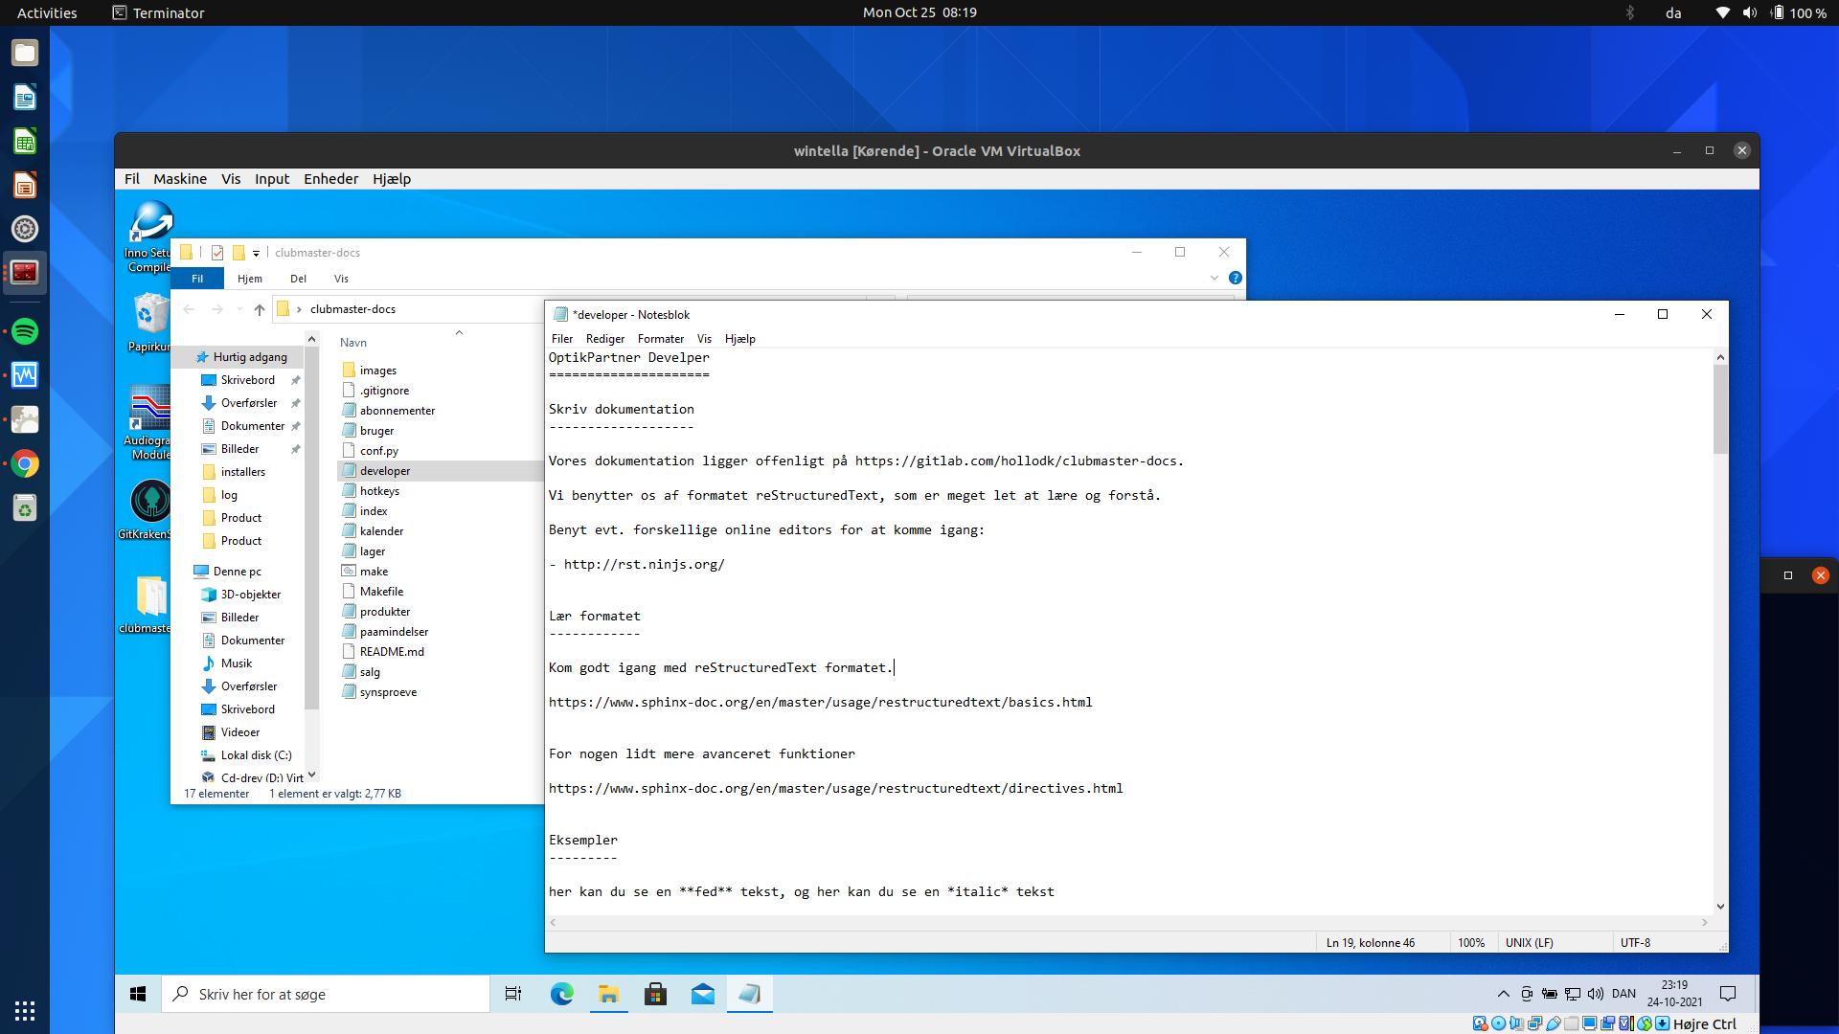
Task: Open Mail app in Windows taskbar
Action: (703, 994)
